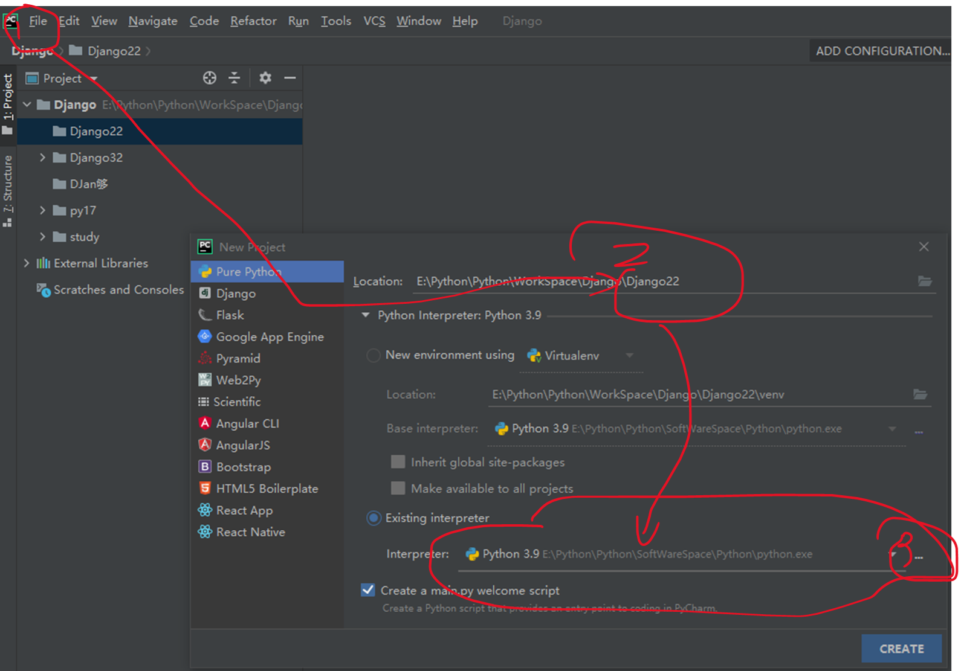Select Flask project type
The width and height of the screenshot is (961, 671).
coord(267,315)
